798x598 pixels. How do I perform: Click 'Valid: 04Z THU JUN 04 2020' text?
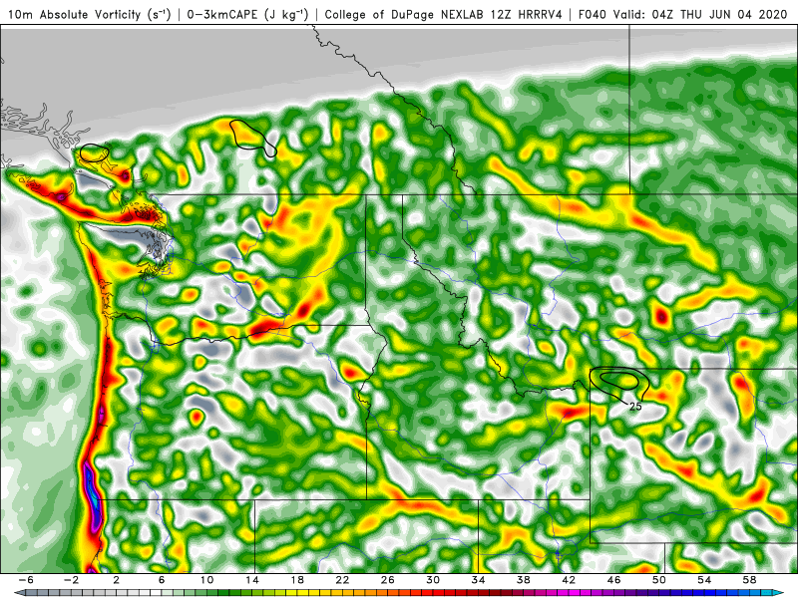[x=700, y=14]
